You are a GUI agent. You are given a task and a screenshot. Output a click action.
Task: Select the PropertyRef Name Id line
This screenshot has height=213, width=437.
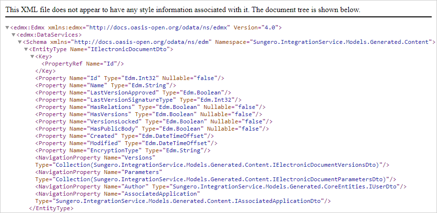83,64
